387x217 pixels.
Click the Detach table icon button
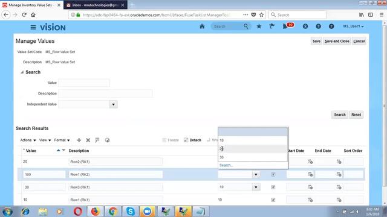click(x=192, y=140)
